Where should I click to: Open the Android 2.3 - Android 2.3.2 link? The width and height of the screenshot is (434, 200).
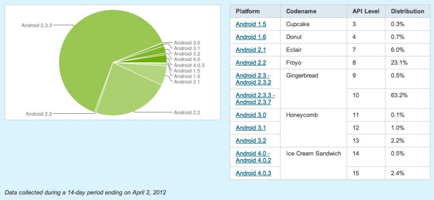[x=252, y=79]
